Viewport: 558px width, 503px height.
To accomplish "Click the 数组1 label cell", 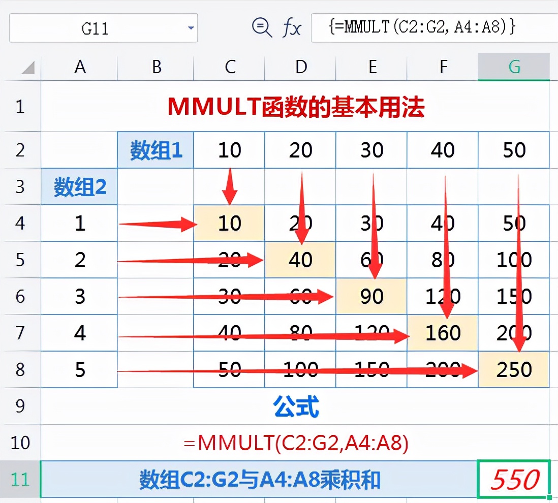I will click(156, 150).
